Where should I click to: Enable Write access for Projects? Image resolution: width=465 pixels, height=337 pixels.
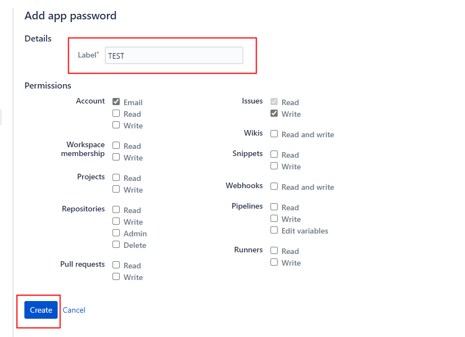click(116, 189)
